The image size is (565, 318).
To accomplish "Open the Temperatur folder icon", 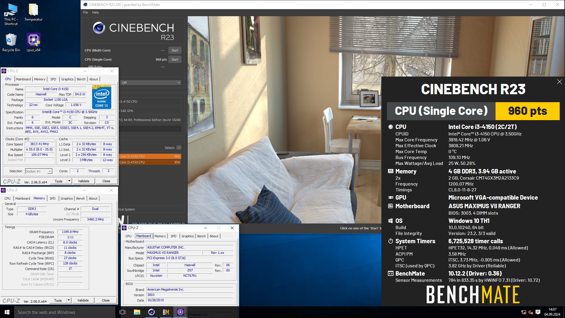I will tap(33, 12).
